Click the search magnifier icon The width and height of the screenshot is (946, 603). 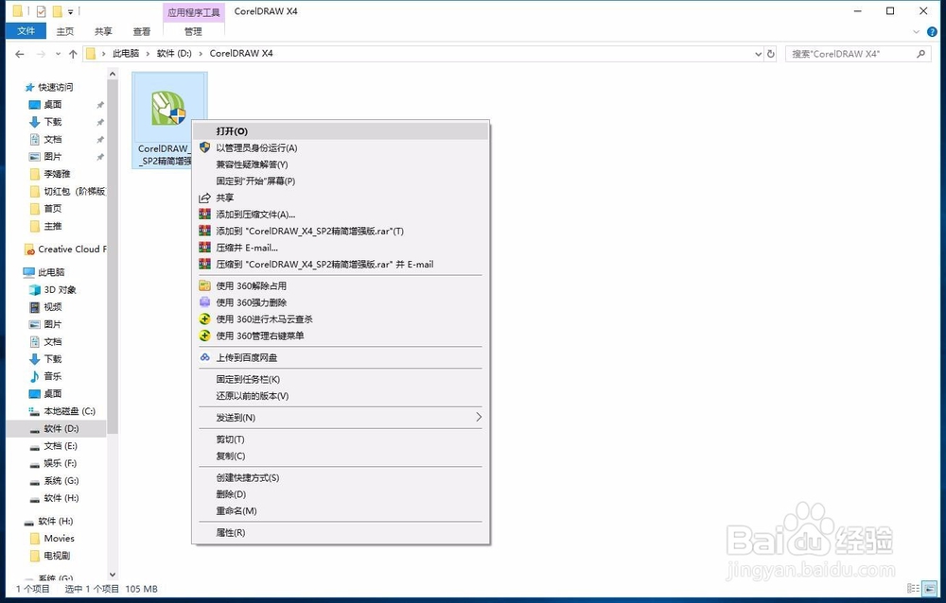click(x=920, y=54)
